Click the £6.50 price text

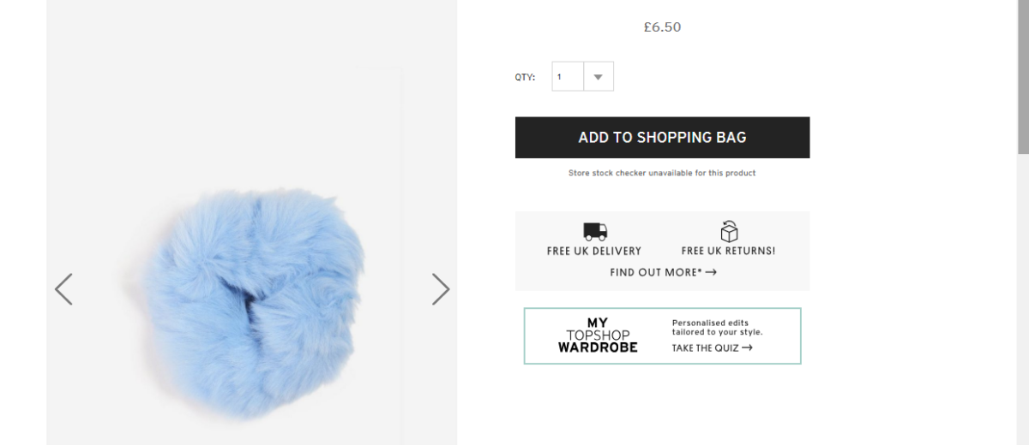coord(662,27)
